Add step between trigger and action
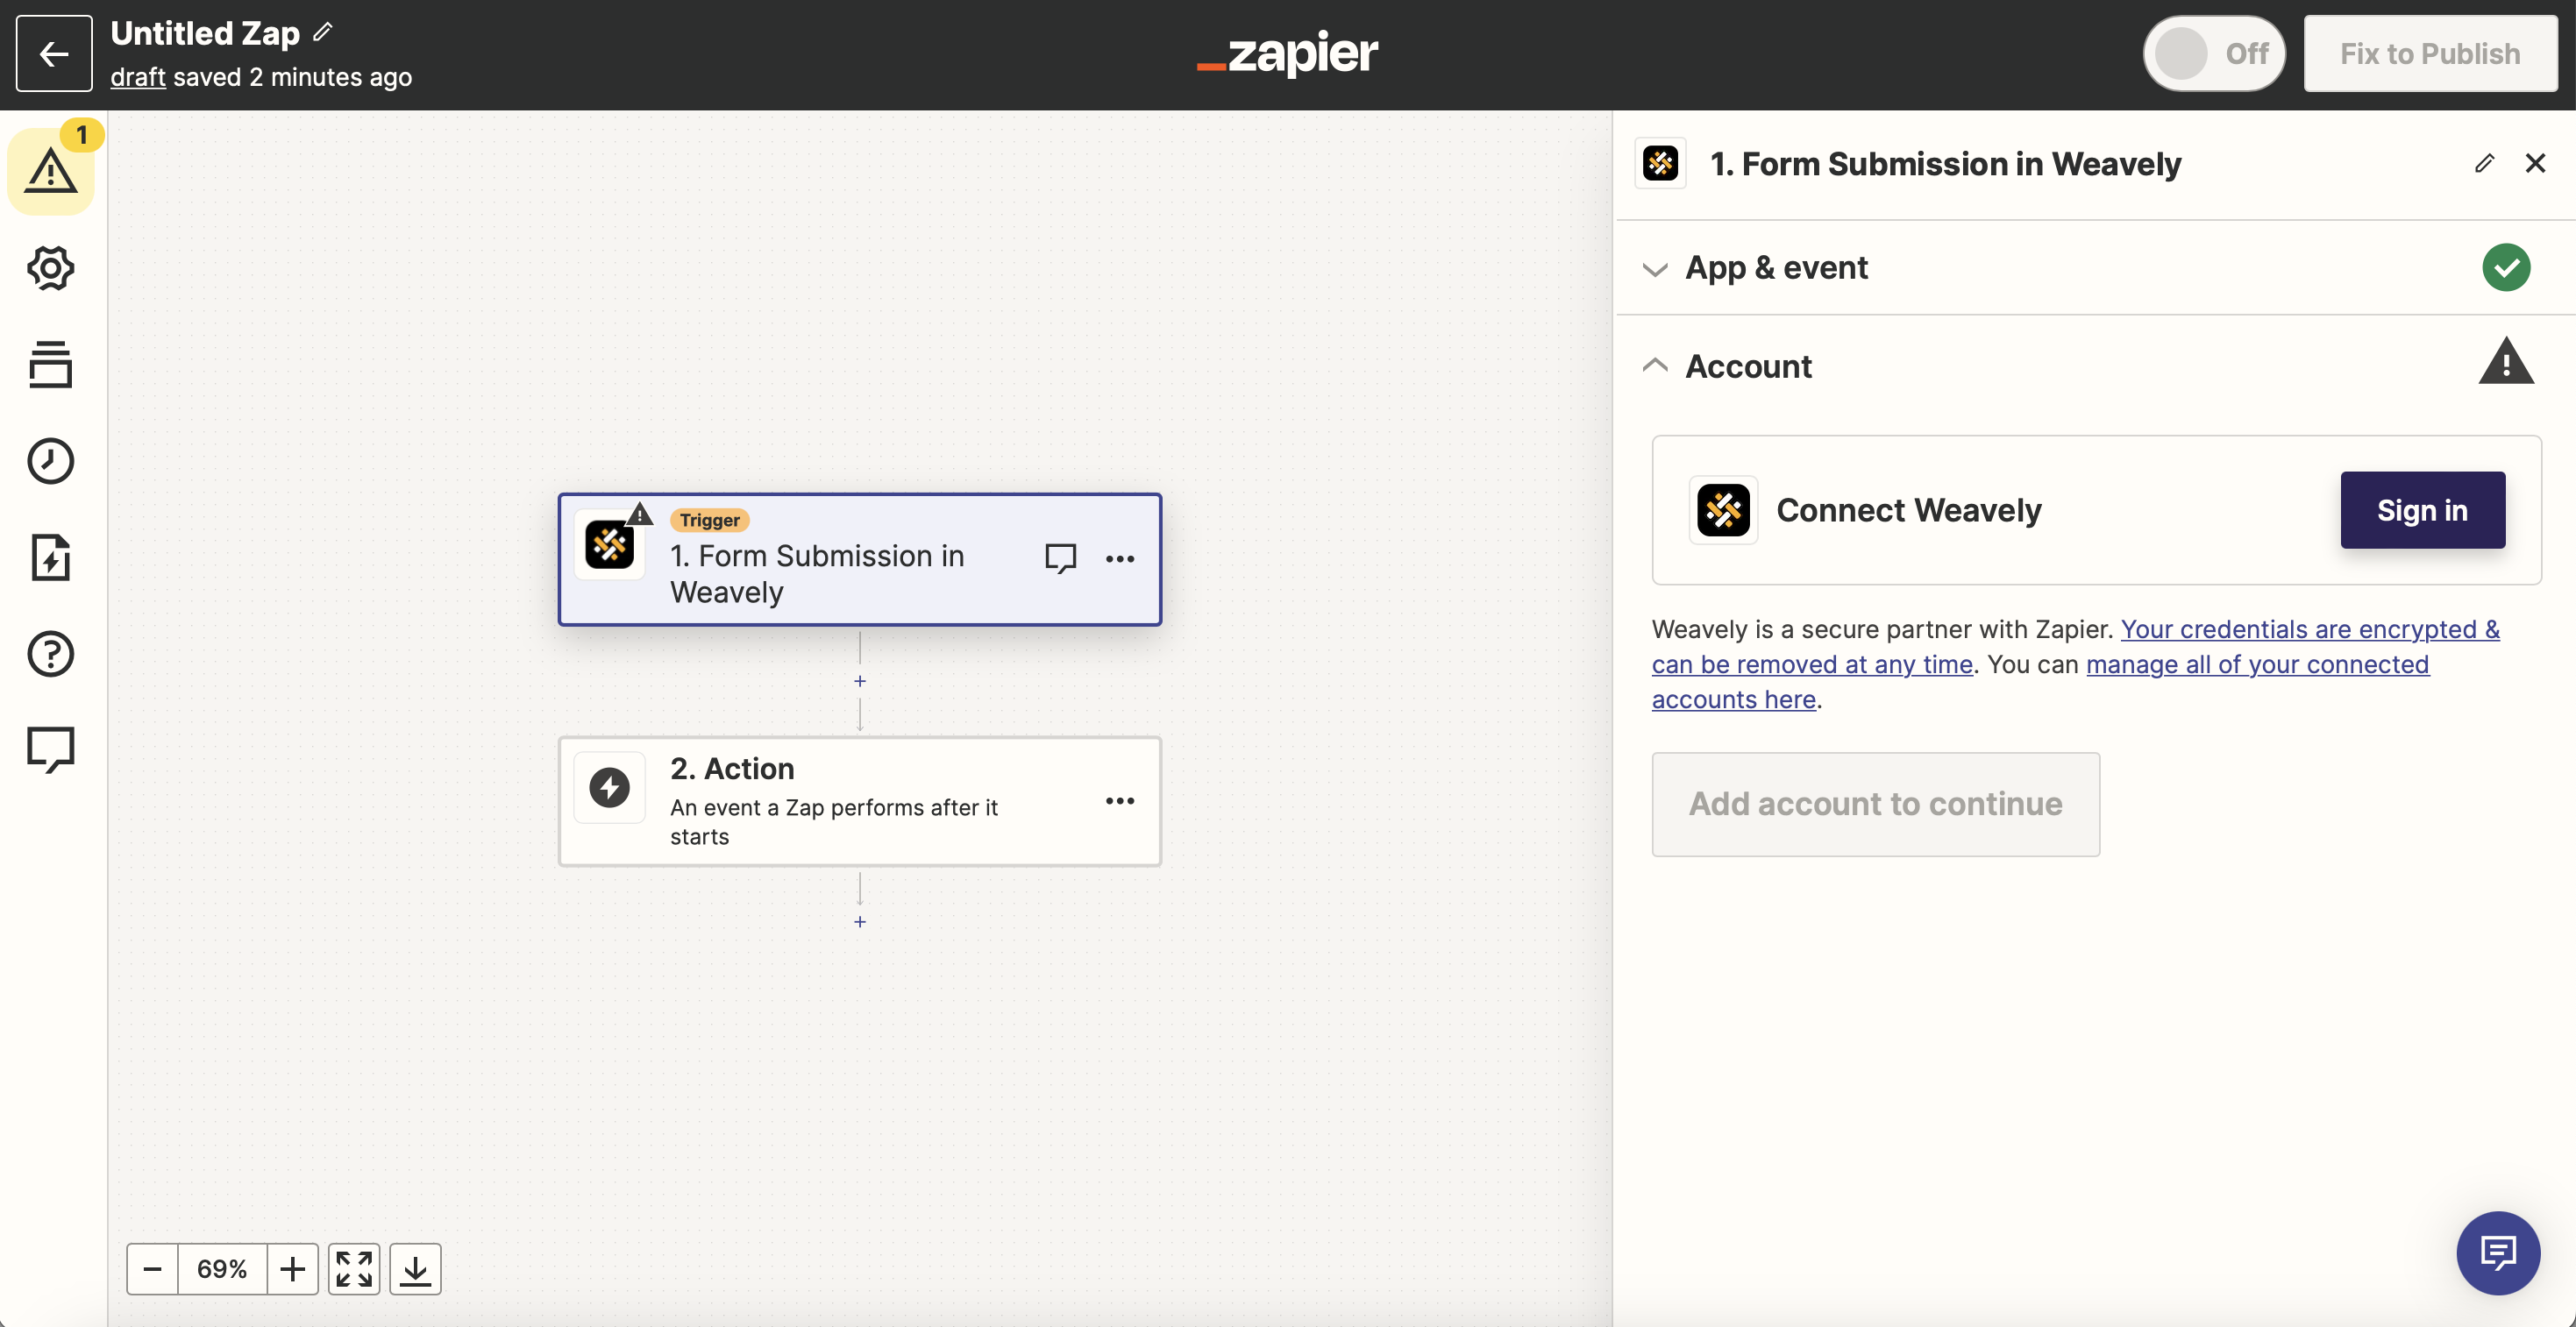The image size is (2576, 1327). pos(860,681)
